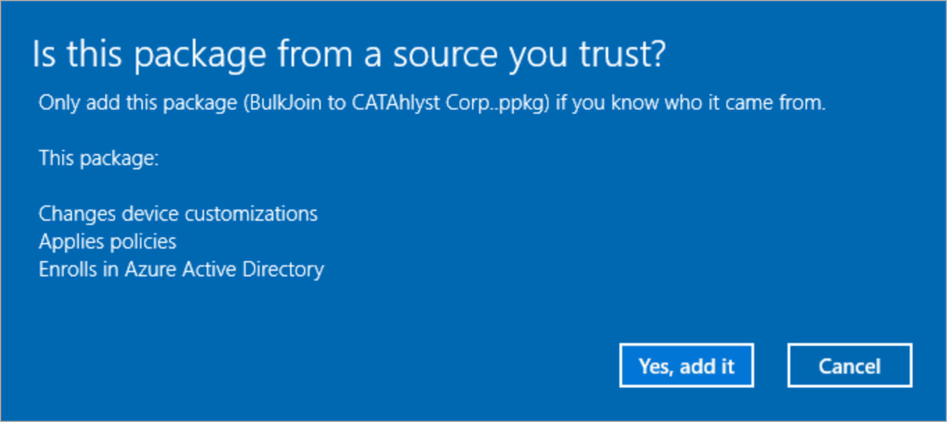947x422 pixels.
Task: Click the "Is this package from a source you trust?" heading
Action: [349, 55]
